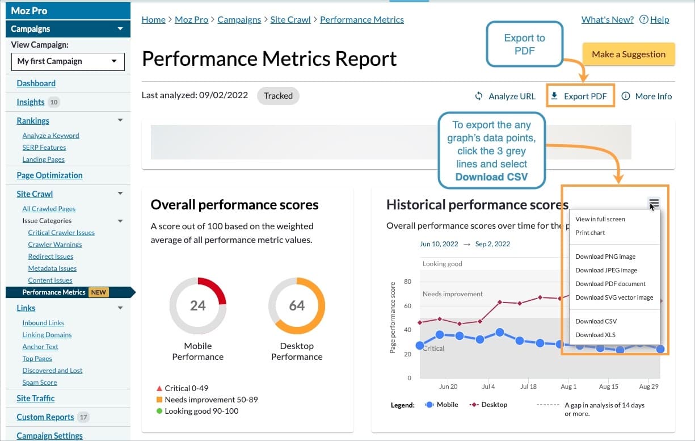The height and width of the screenshot is (441, 695).
Task: Collapse the Issue Categories chevron
Action: click(x=120, y=220)
